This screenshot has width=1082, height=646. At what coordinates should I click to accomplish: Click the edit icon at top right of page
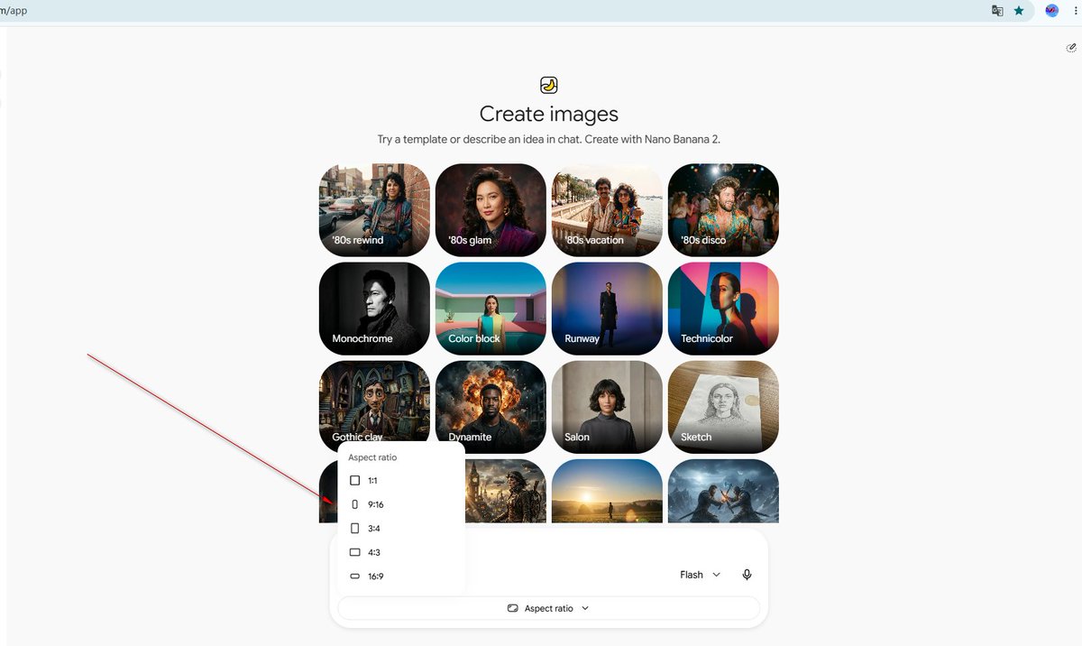pos(1071,48)
